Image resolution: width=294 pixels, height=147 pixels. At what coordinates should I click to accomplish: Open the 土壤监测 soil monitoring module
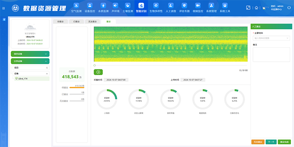click(128, 8)
